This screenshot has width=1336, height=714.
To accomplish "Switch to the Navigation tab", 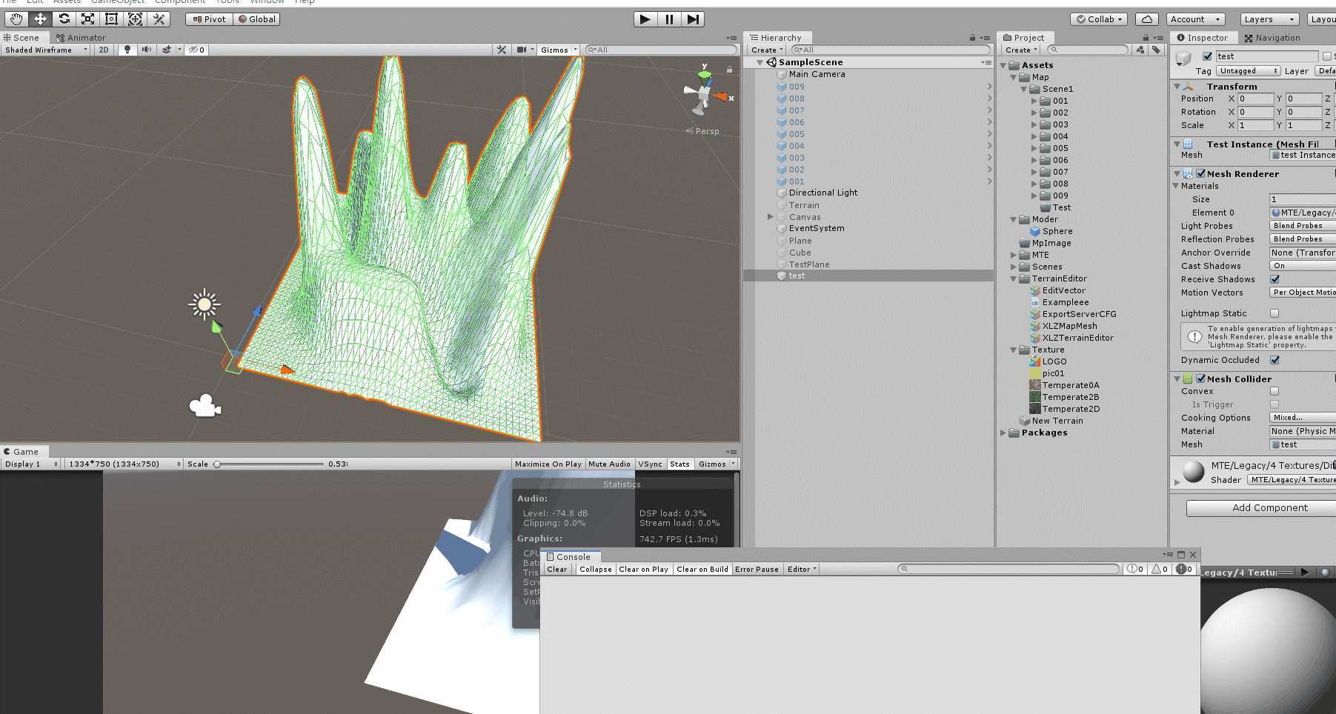I will click(1272, 38).
